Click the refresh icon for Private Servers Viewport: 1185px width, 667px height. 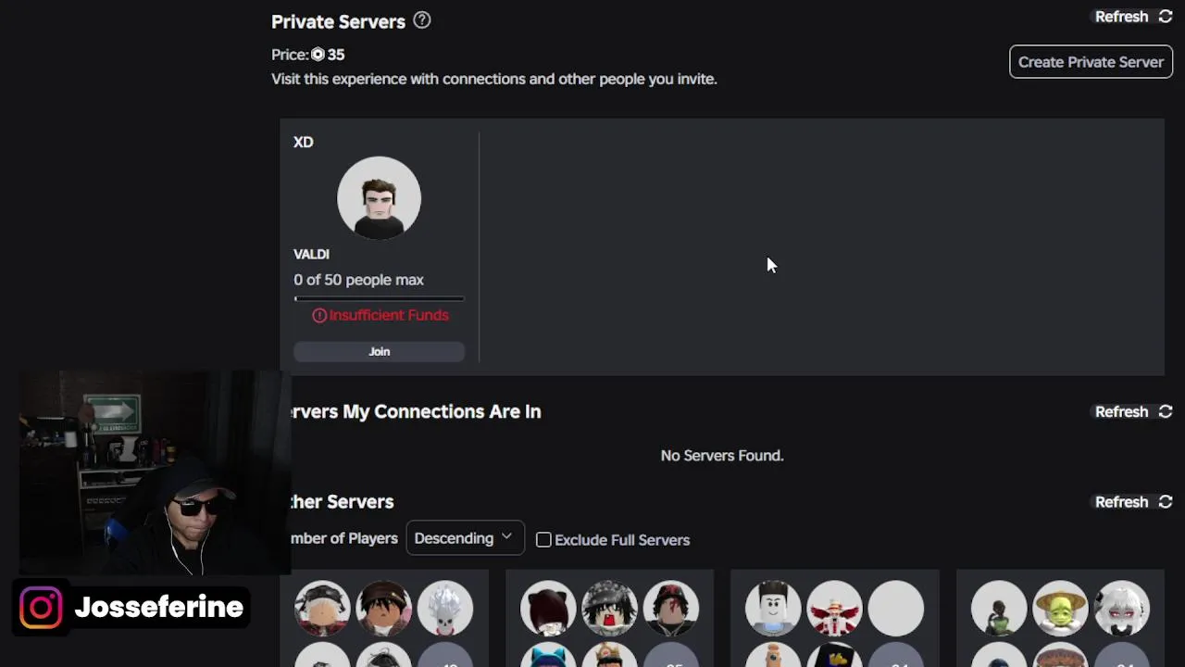(1166, 17)
